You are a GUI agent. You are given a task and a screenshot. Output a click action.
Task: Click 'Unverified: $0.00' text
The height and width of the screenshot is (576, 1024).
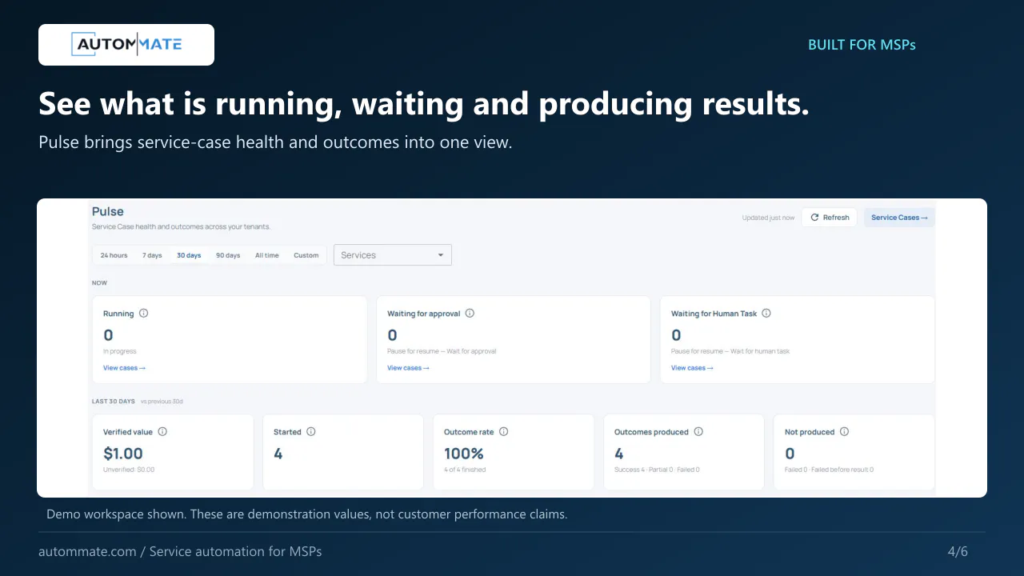129,470
